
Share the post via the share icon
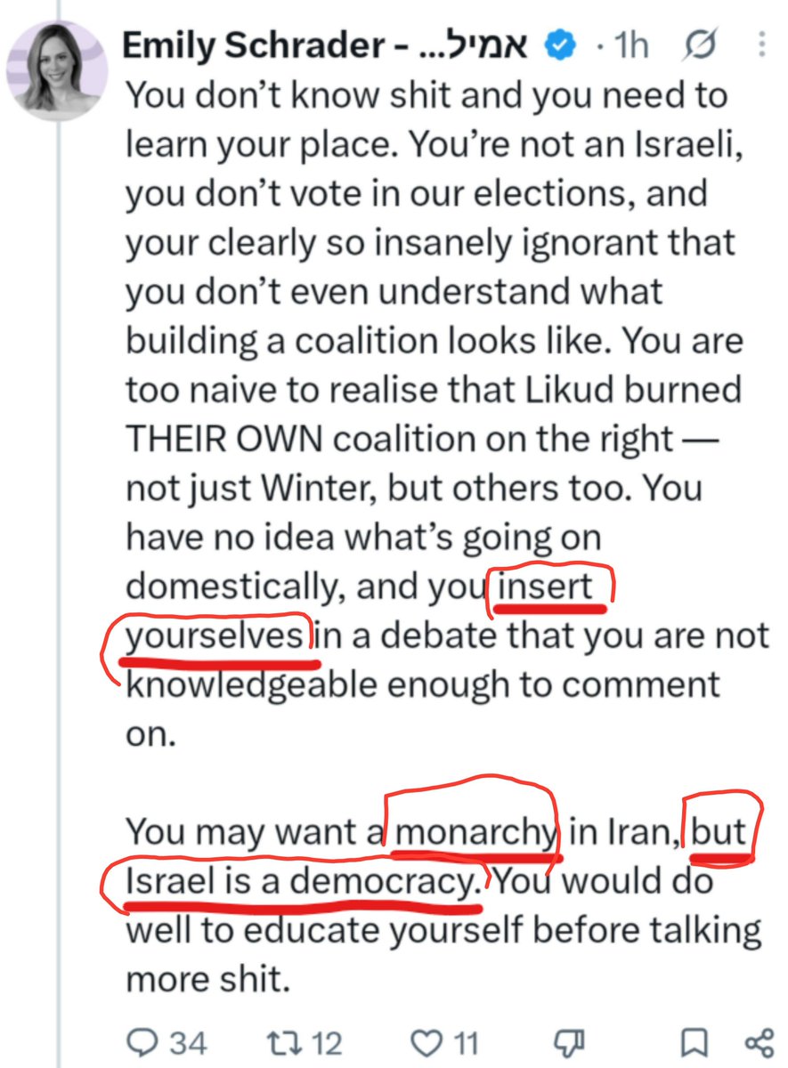758,1041
